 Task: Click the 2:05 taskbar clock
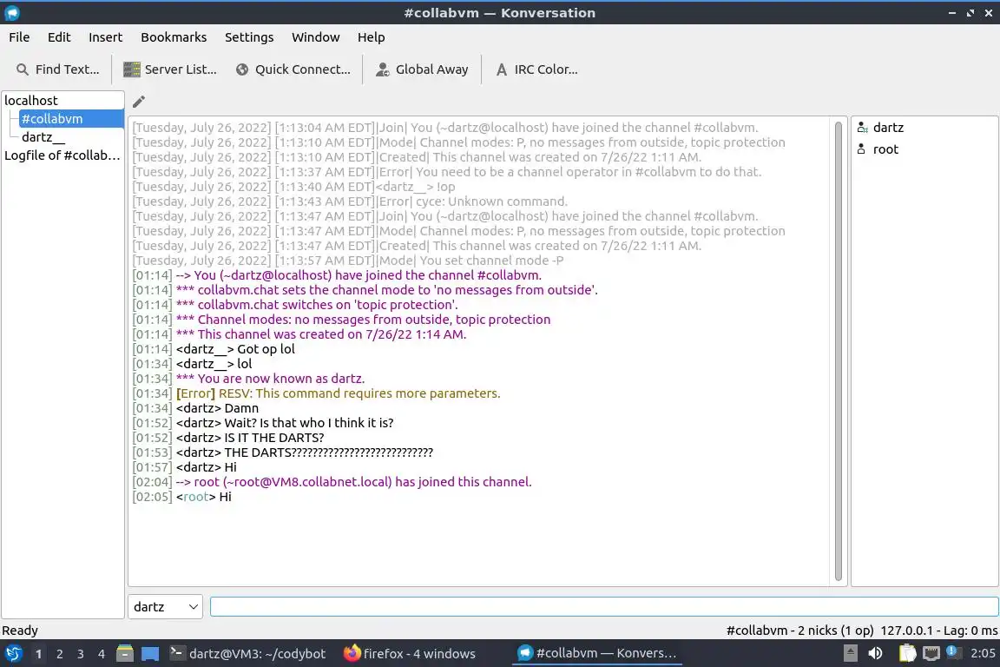(983, 653)
